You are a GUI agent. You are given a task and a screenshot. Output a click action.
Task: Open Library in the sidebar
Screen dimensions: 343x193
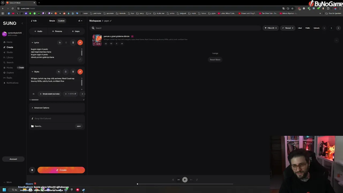coord(8,57)
